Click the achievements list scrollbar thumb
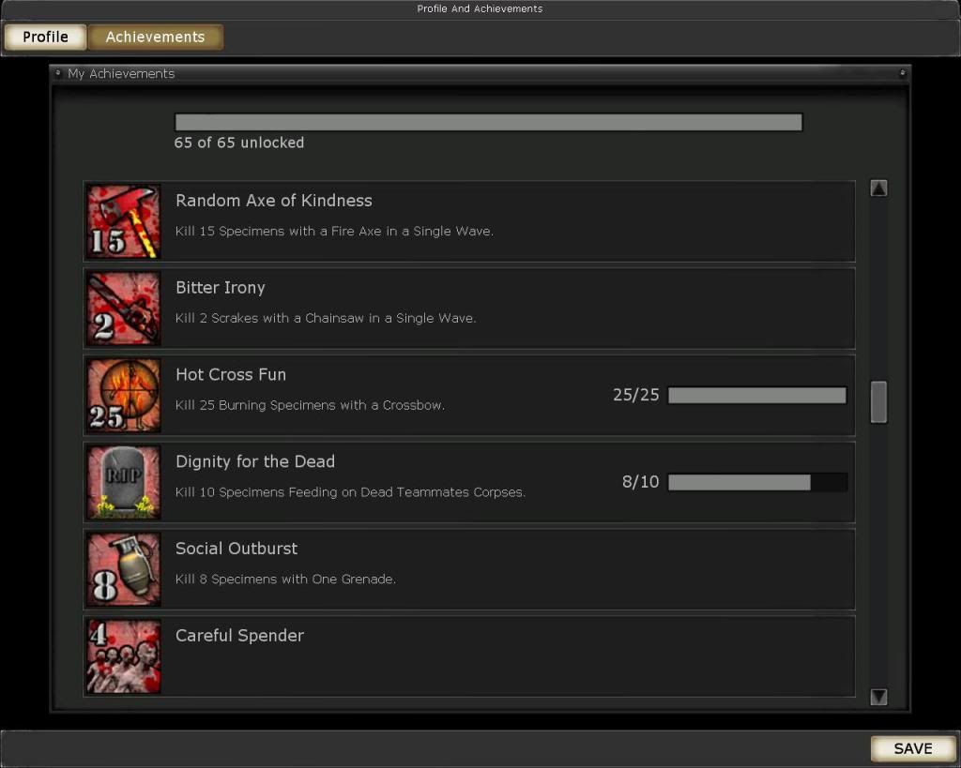Screen dimensions: 961x768 (878, 401)
